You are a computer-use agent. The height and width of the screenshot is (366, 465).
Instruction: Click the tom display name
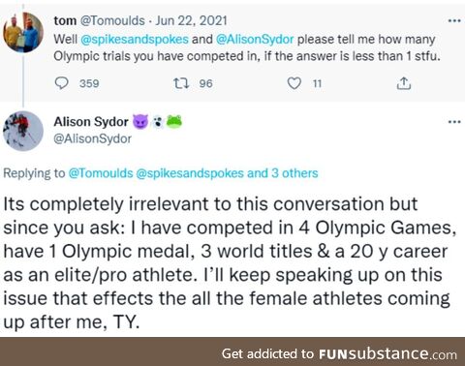point(65,20)
